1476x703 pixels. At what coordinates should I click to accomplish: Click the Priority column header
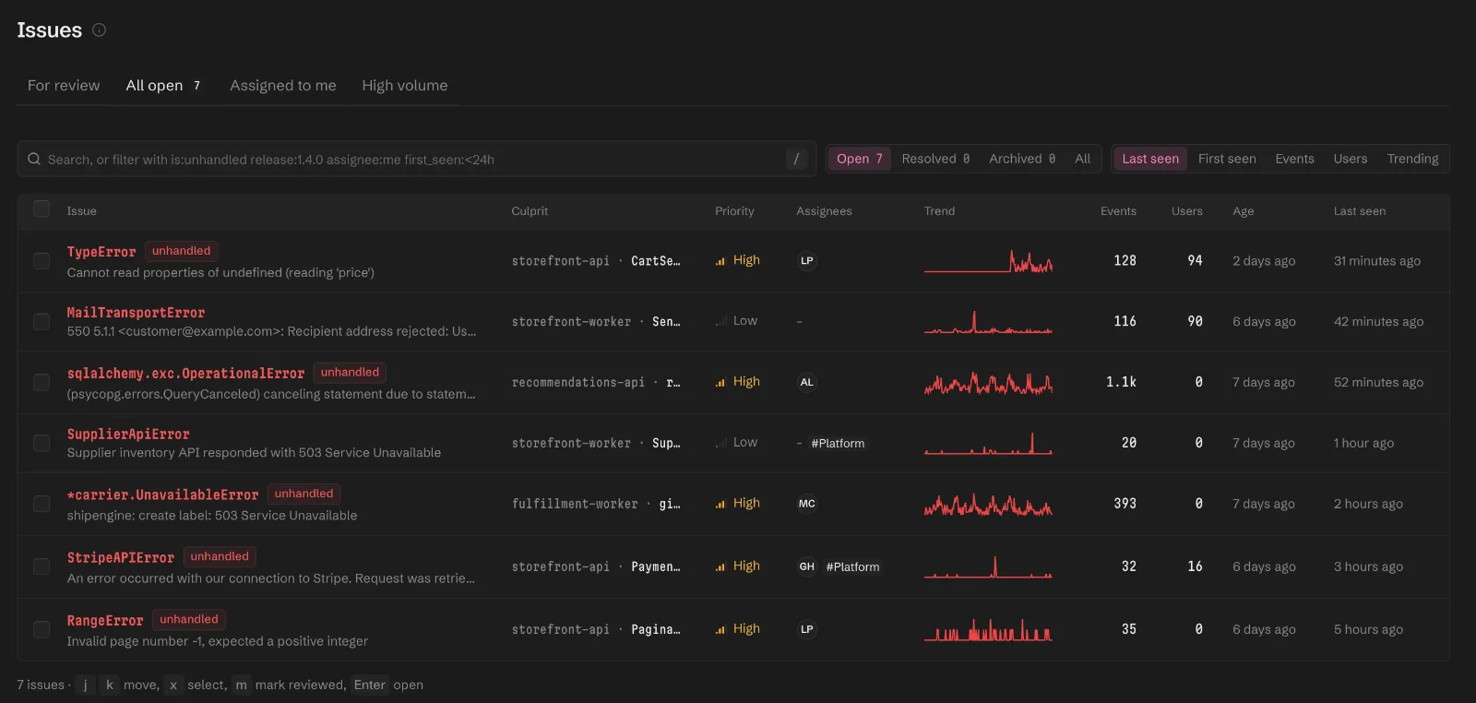coord(734,211)
